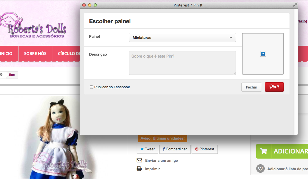Click the Pinterest P logo icon
308x179 pixels.
pos(197,149)
